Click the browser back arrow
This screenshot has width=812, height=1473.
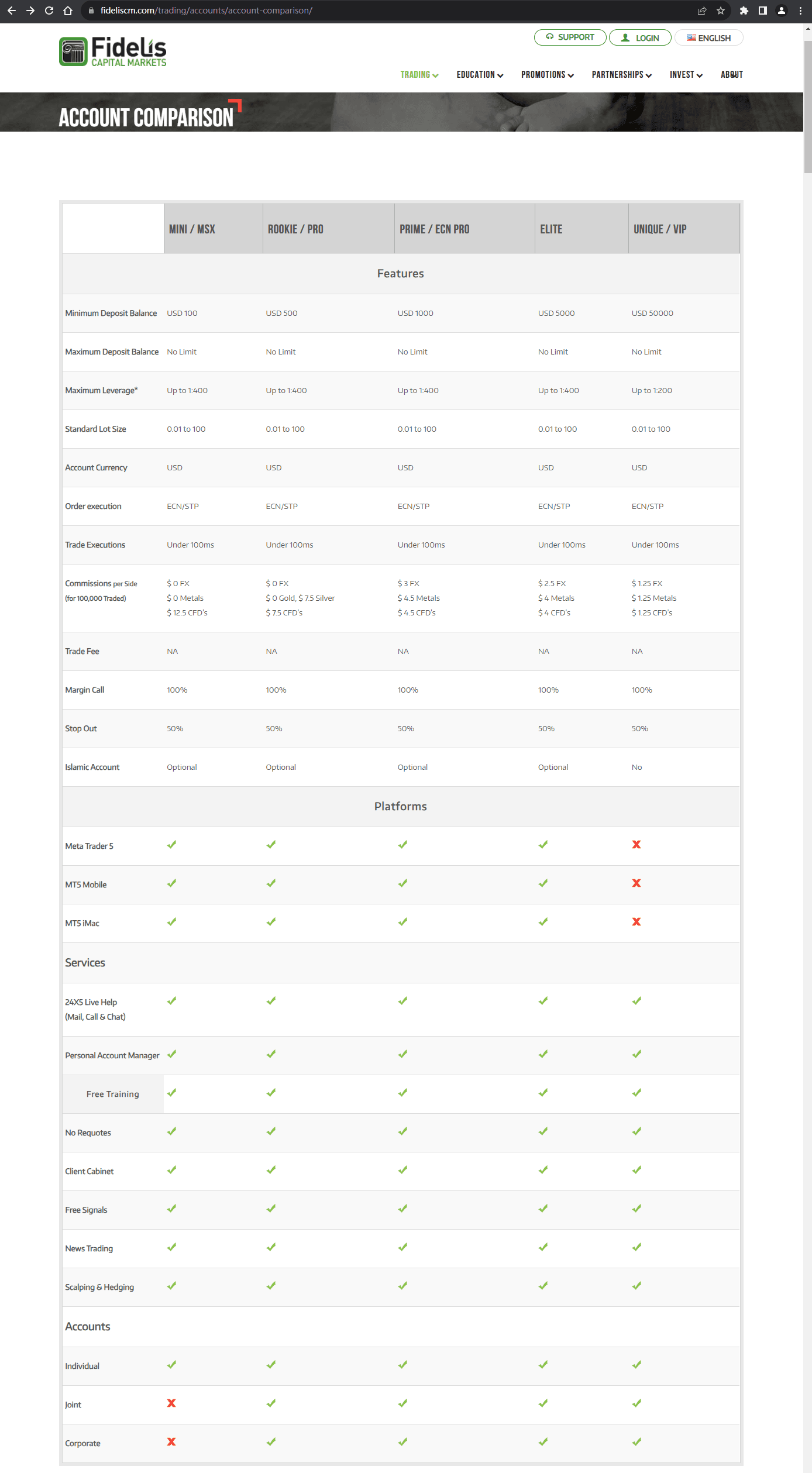12,11
